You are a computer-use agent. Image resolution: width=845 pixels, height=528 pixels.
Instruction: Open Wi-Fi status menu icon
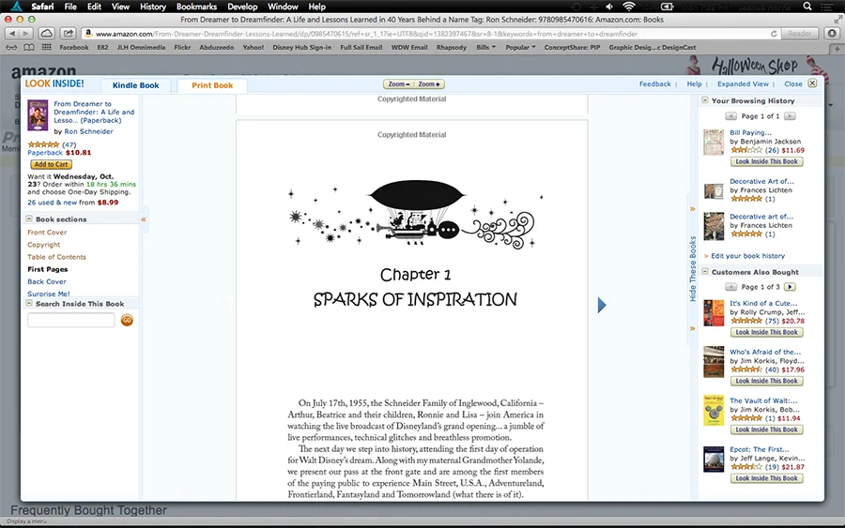[x=629, y=7]
